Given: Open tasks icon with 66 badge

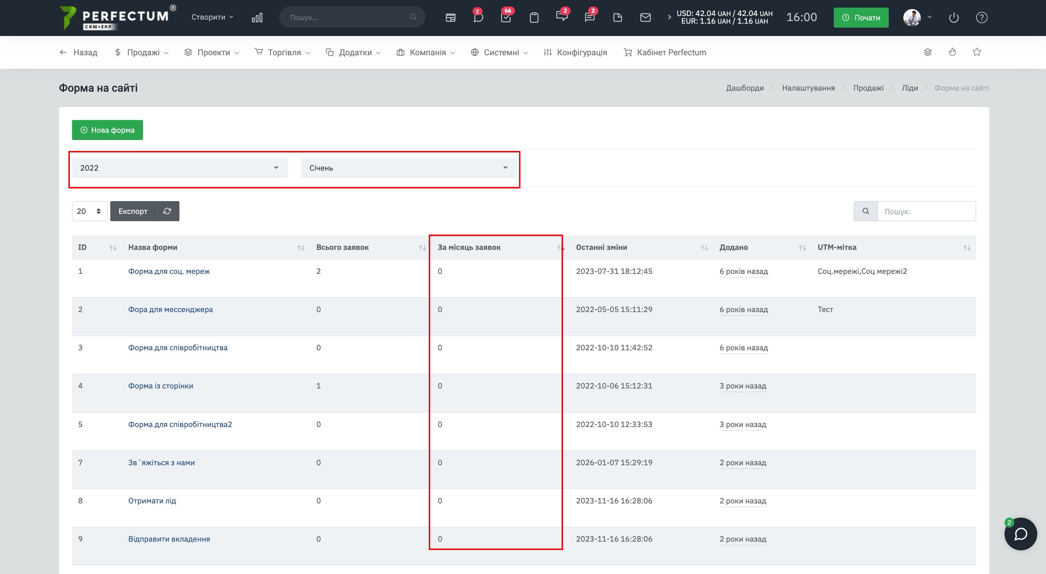Looking at the screenshot, I should pyautogui.click(x=506, y=17).
